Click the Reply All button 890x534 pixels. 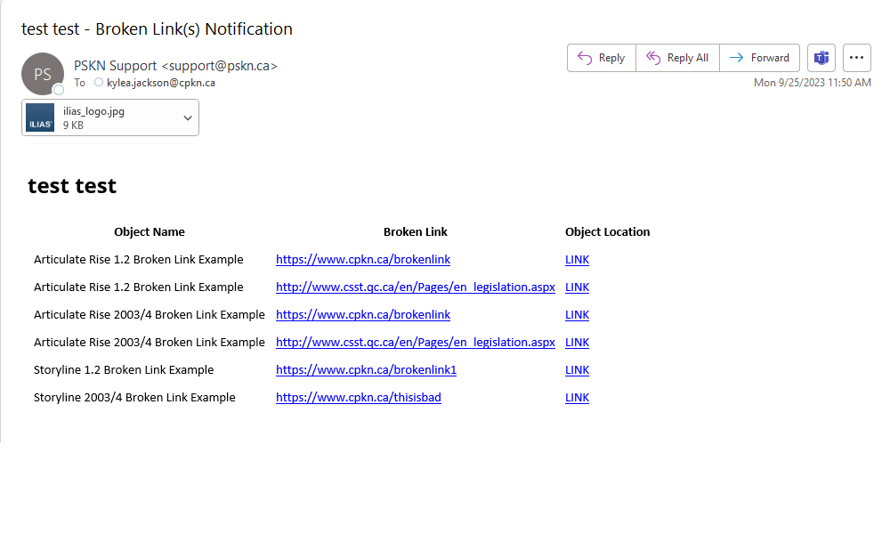point(677,58)
